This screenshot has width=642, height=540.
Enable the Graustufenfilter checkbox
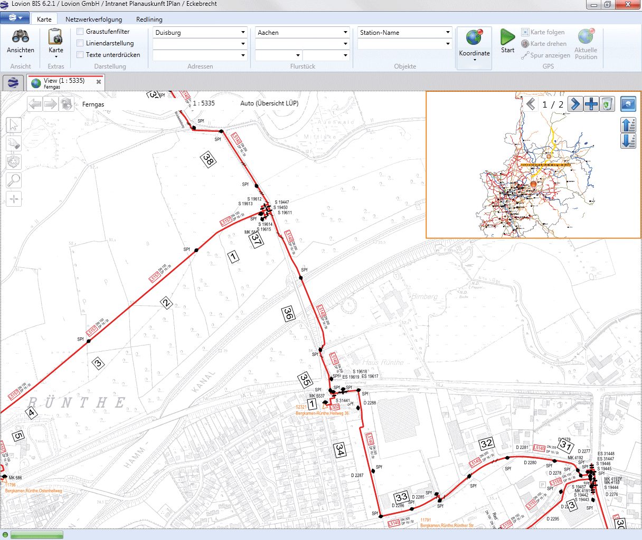(x=80, y=32)
